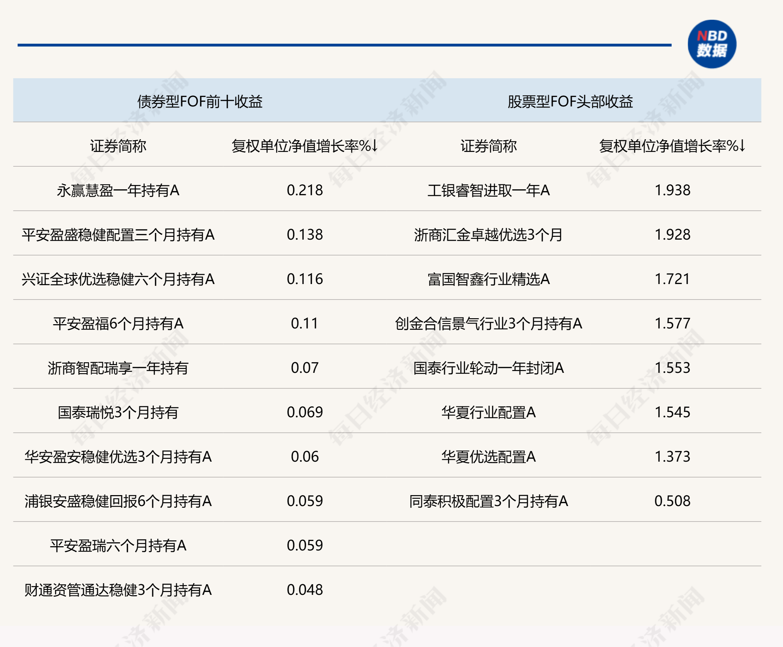Select 浙商智配瑞享一年持有 fund name

click(x=118, y=368)
